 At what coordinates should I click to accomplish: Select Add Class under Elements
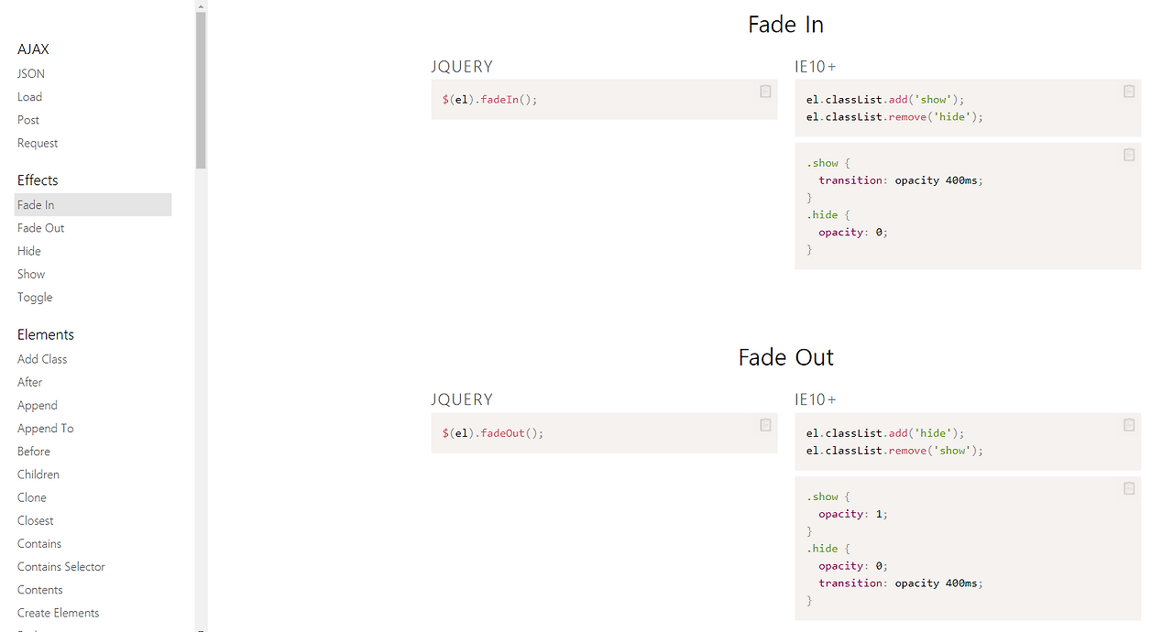[x=41, y=358]
